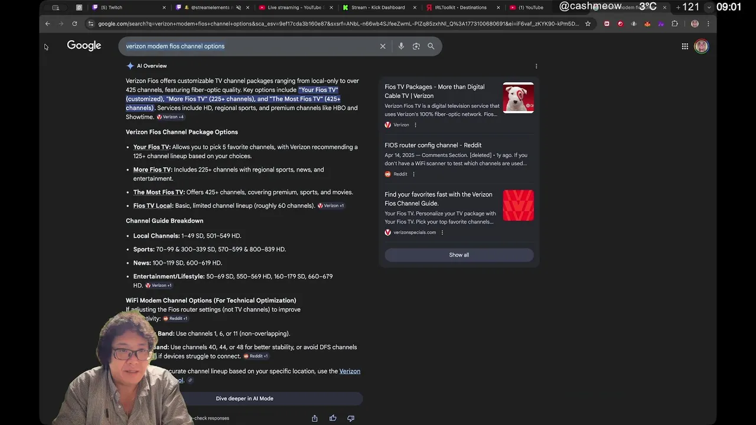Open the FIOS router config channel - Reddit link
Image resolution: width=756 pixels, height=425 pixels.
click(x=433, y=145)
